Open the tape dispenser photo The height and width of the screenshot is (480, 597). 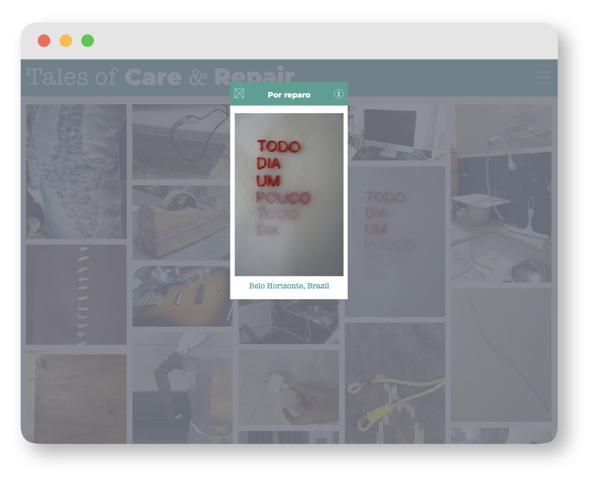coord(182,222)
